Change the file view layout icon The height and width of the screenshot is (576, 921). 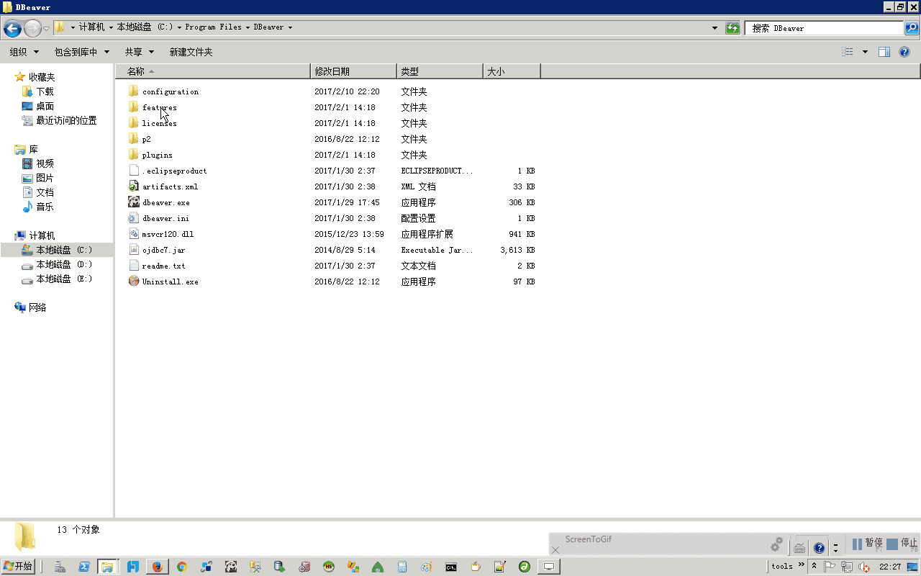coord(848,52)
